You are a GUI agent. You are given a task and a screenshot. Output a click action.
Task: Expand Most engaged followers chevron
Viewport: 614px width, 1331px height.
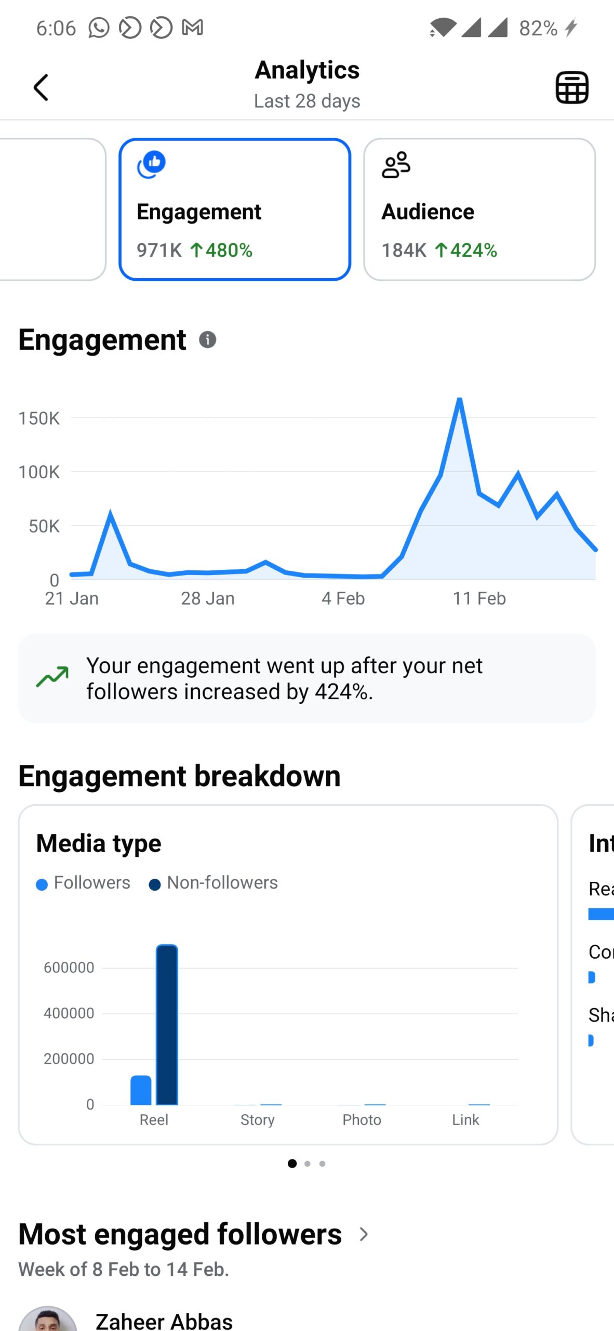364,1234
